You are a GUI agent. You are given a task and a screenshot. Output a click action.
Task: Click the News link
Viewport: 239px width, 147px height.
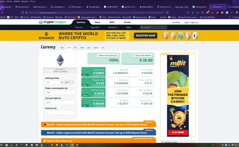[128, 27]
